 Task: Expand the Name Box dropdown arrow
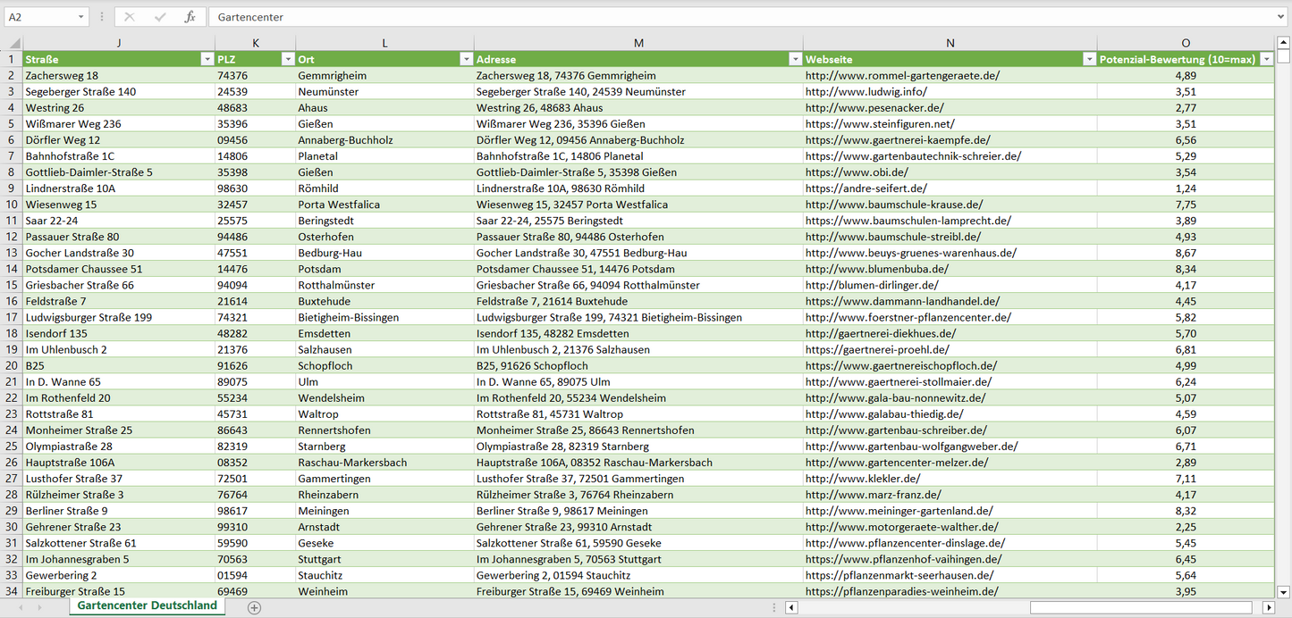pos(81,17)
